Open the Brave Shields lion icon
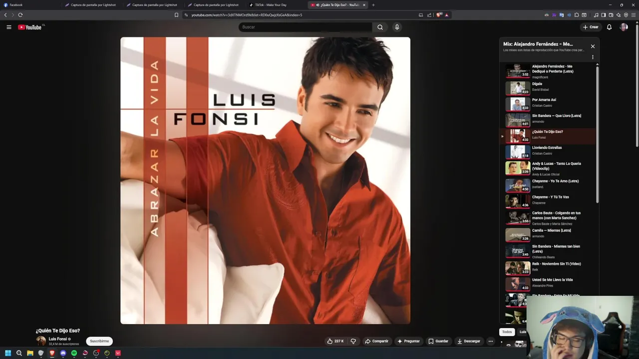Screen dimensions: 639x359 439,15
